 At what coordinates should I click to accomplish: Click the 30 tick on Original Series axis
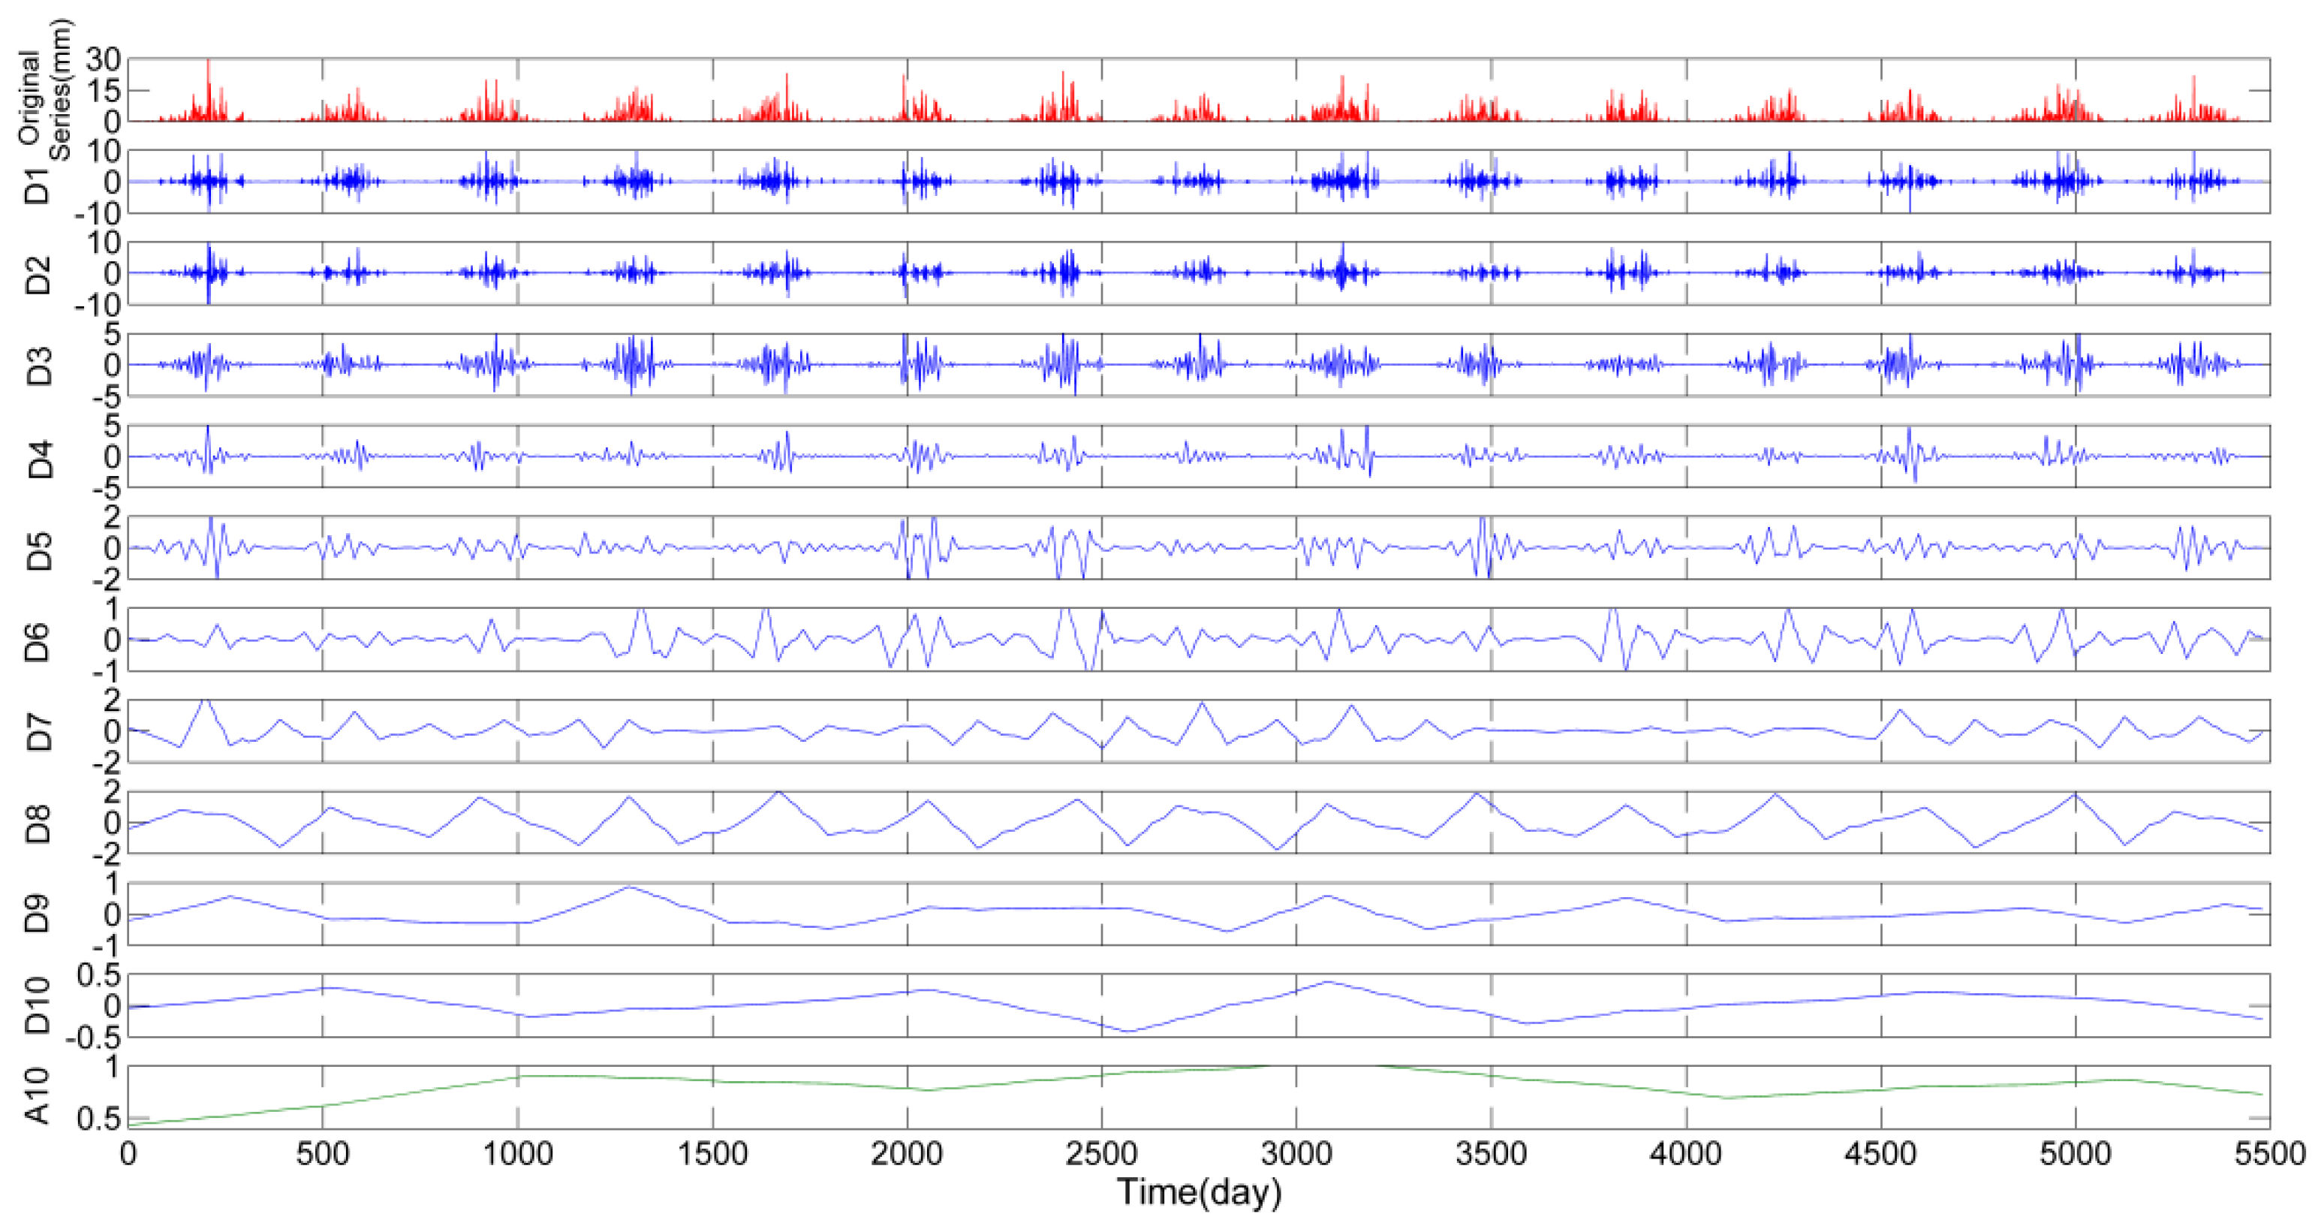(x=102, y=61)
